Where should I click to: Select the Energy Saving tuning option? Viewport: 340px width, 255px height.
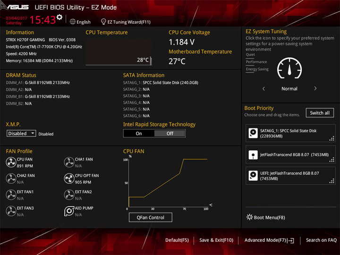257,69
